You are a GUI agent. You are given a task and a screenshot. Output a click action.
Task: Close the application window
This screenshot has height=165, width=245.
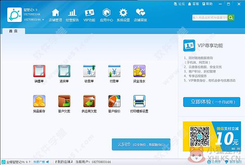[x=239, y=4]
